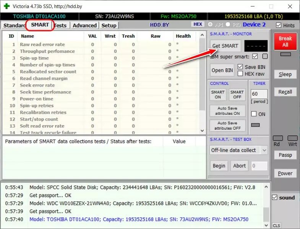300x229 pixels.
Task: Click the HDD.BY link label
Action: (x=159, y=25)
